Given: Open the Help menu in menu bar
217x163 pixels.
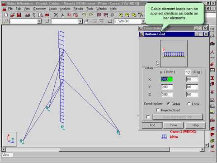Looking at the screenshot, I should click(113, 9).
